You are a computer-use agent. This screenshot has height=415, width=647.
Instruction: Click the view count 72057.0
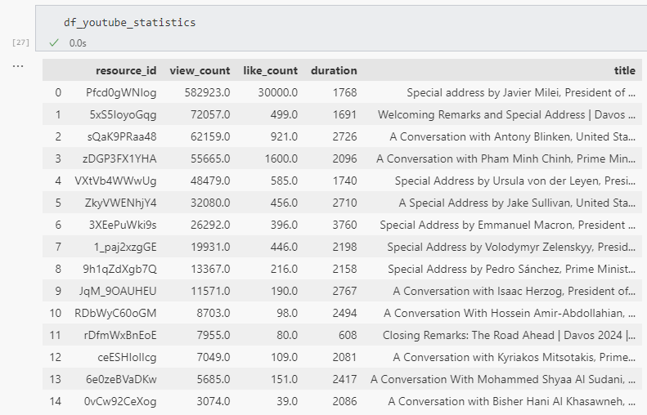[x=210, y=114]
